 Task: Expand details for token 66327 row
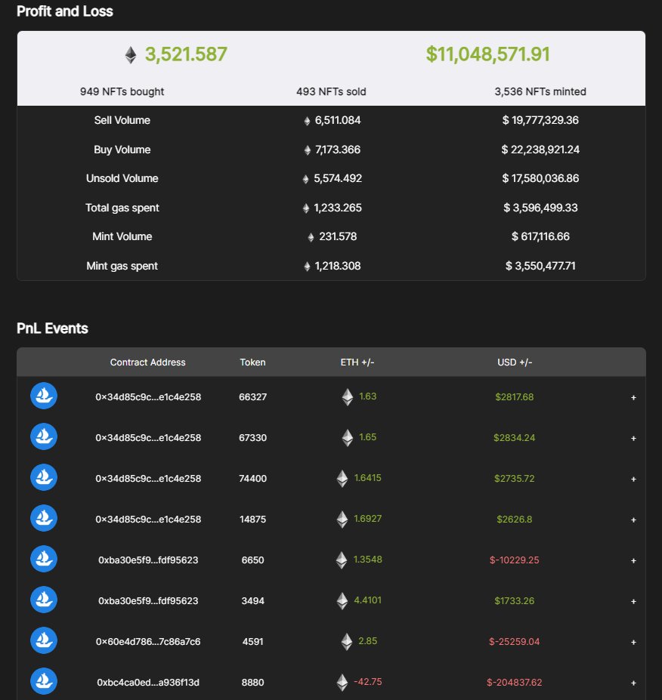tap(633, 397)
